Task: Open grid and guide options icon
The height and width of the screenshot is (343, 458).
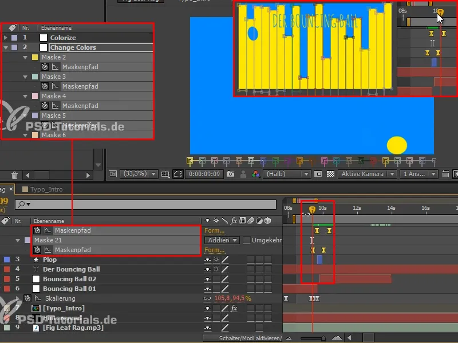Action: point(165,174)
